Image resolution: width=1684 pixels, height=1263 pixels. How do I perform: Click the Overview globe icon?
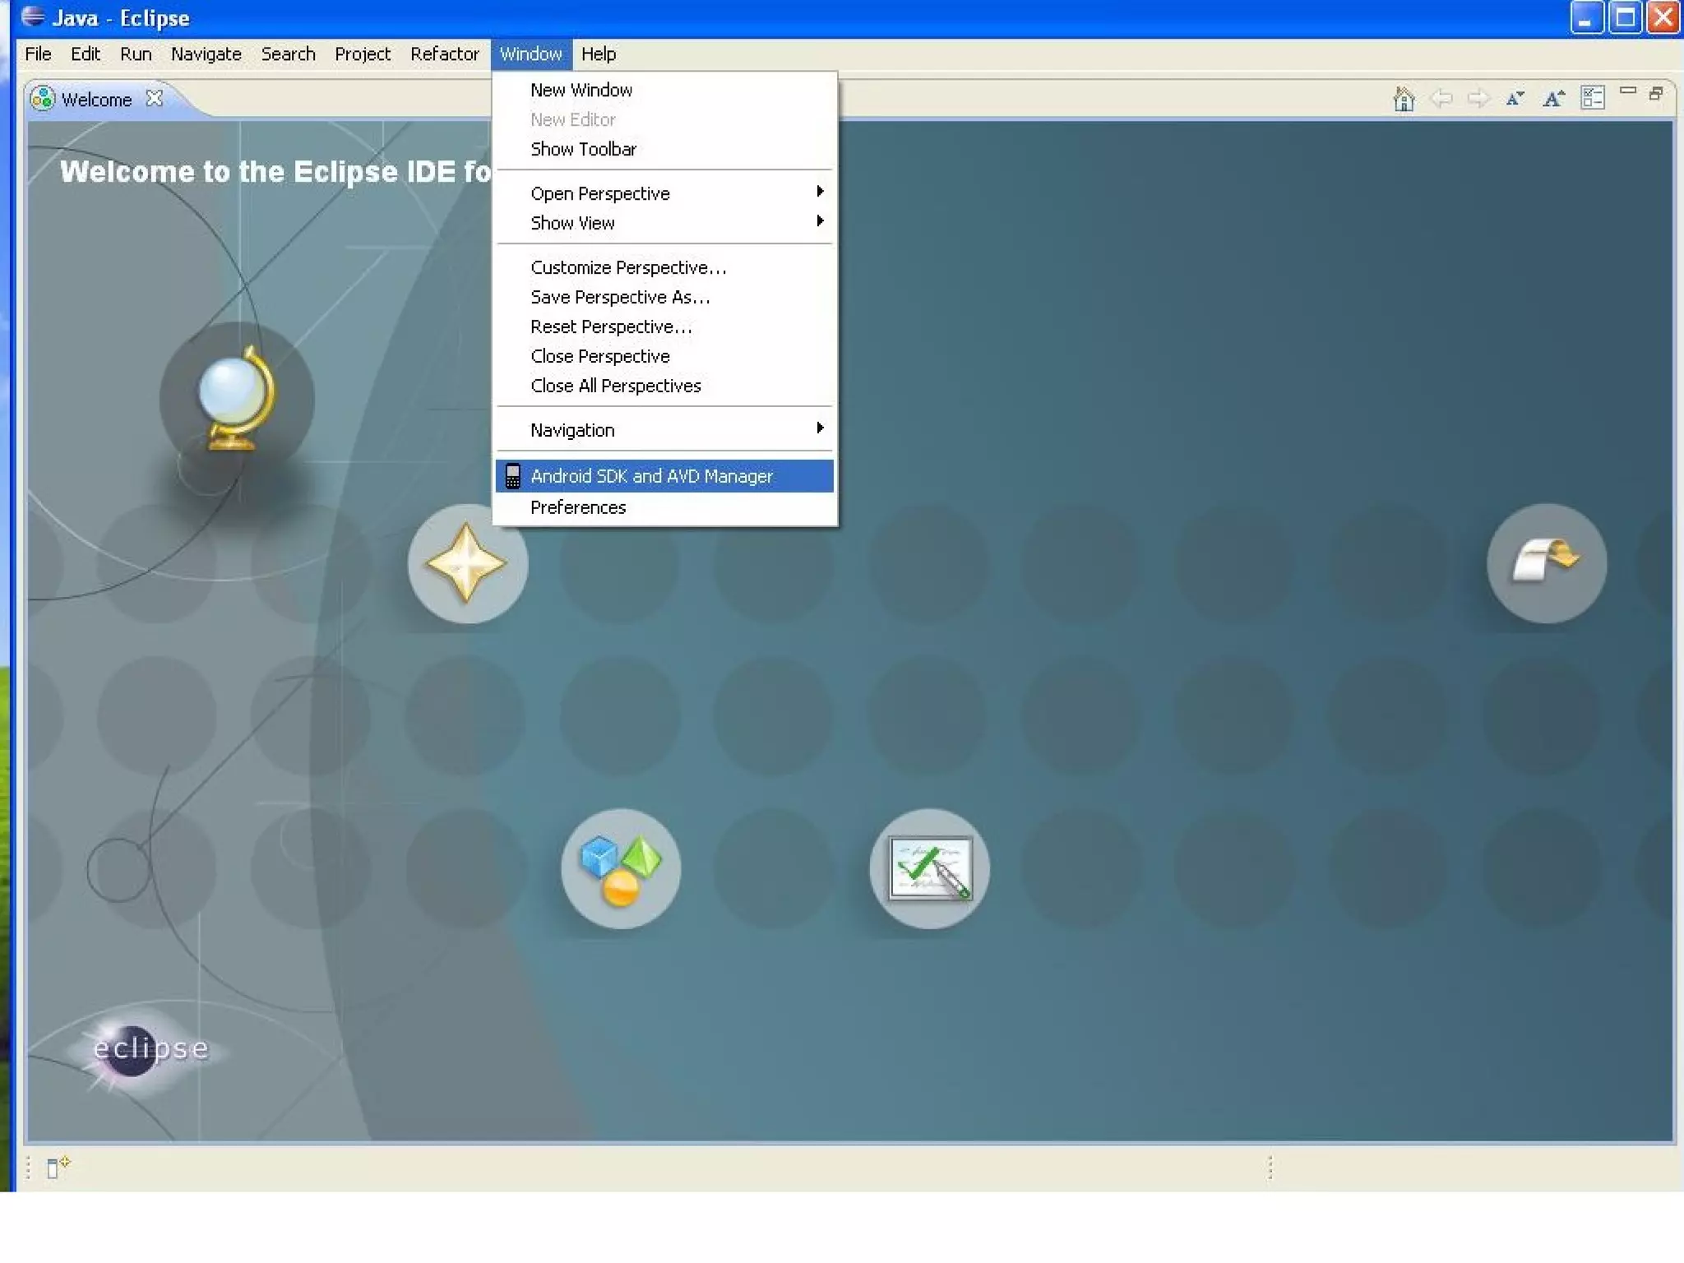[x=237, y=400]
